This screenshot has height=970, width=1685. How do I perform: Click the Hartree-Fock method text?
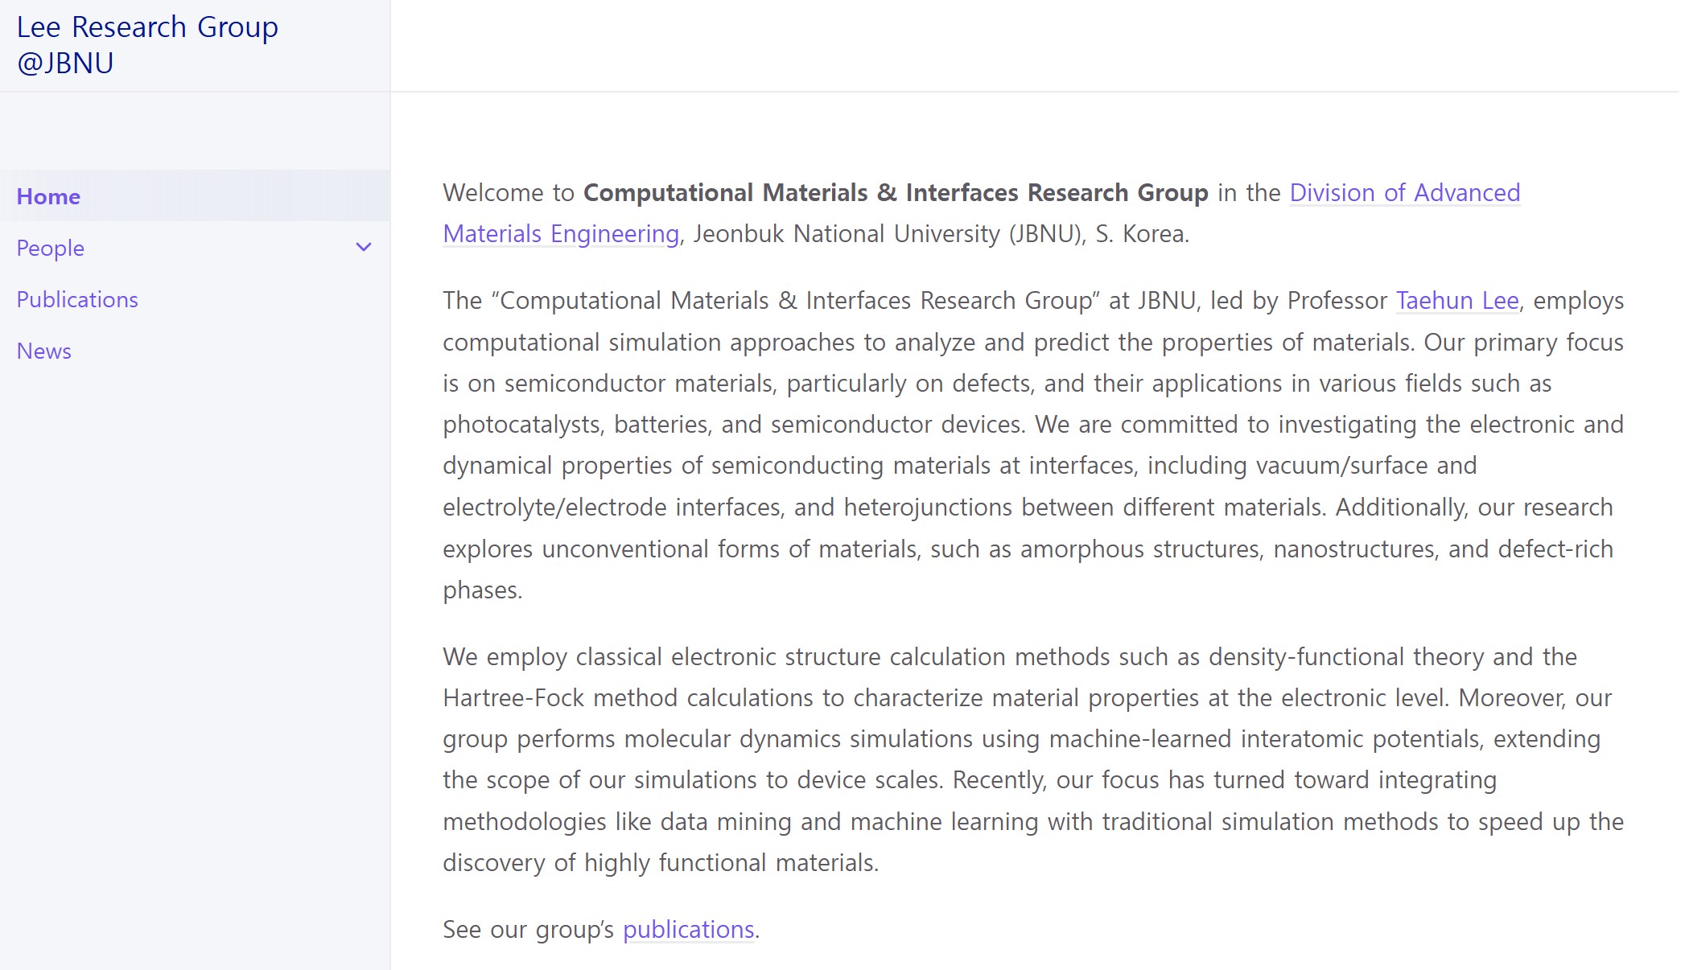560,698
